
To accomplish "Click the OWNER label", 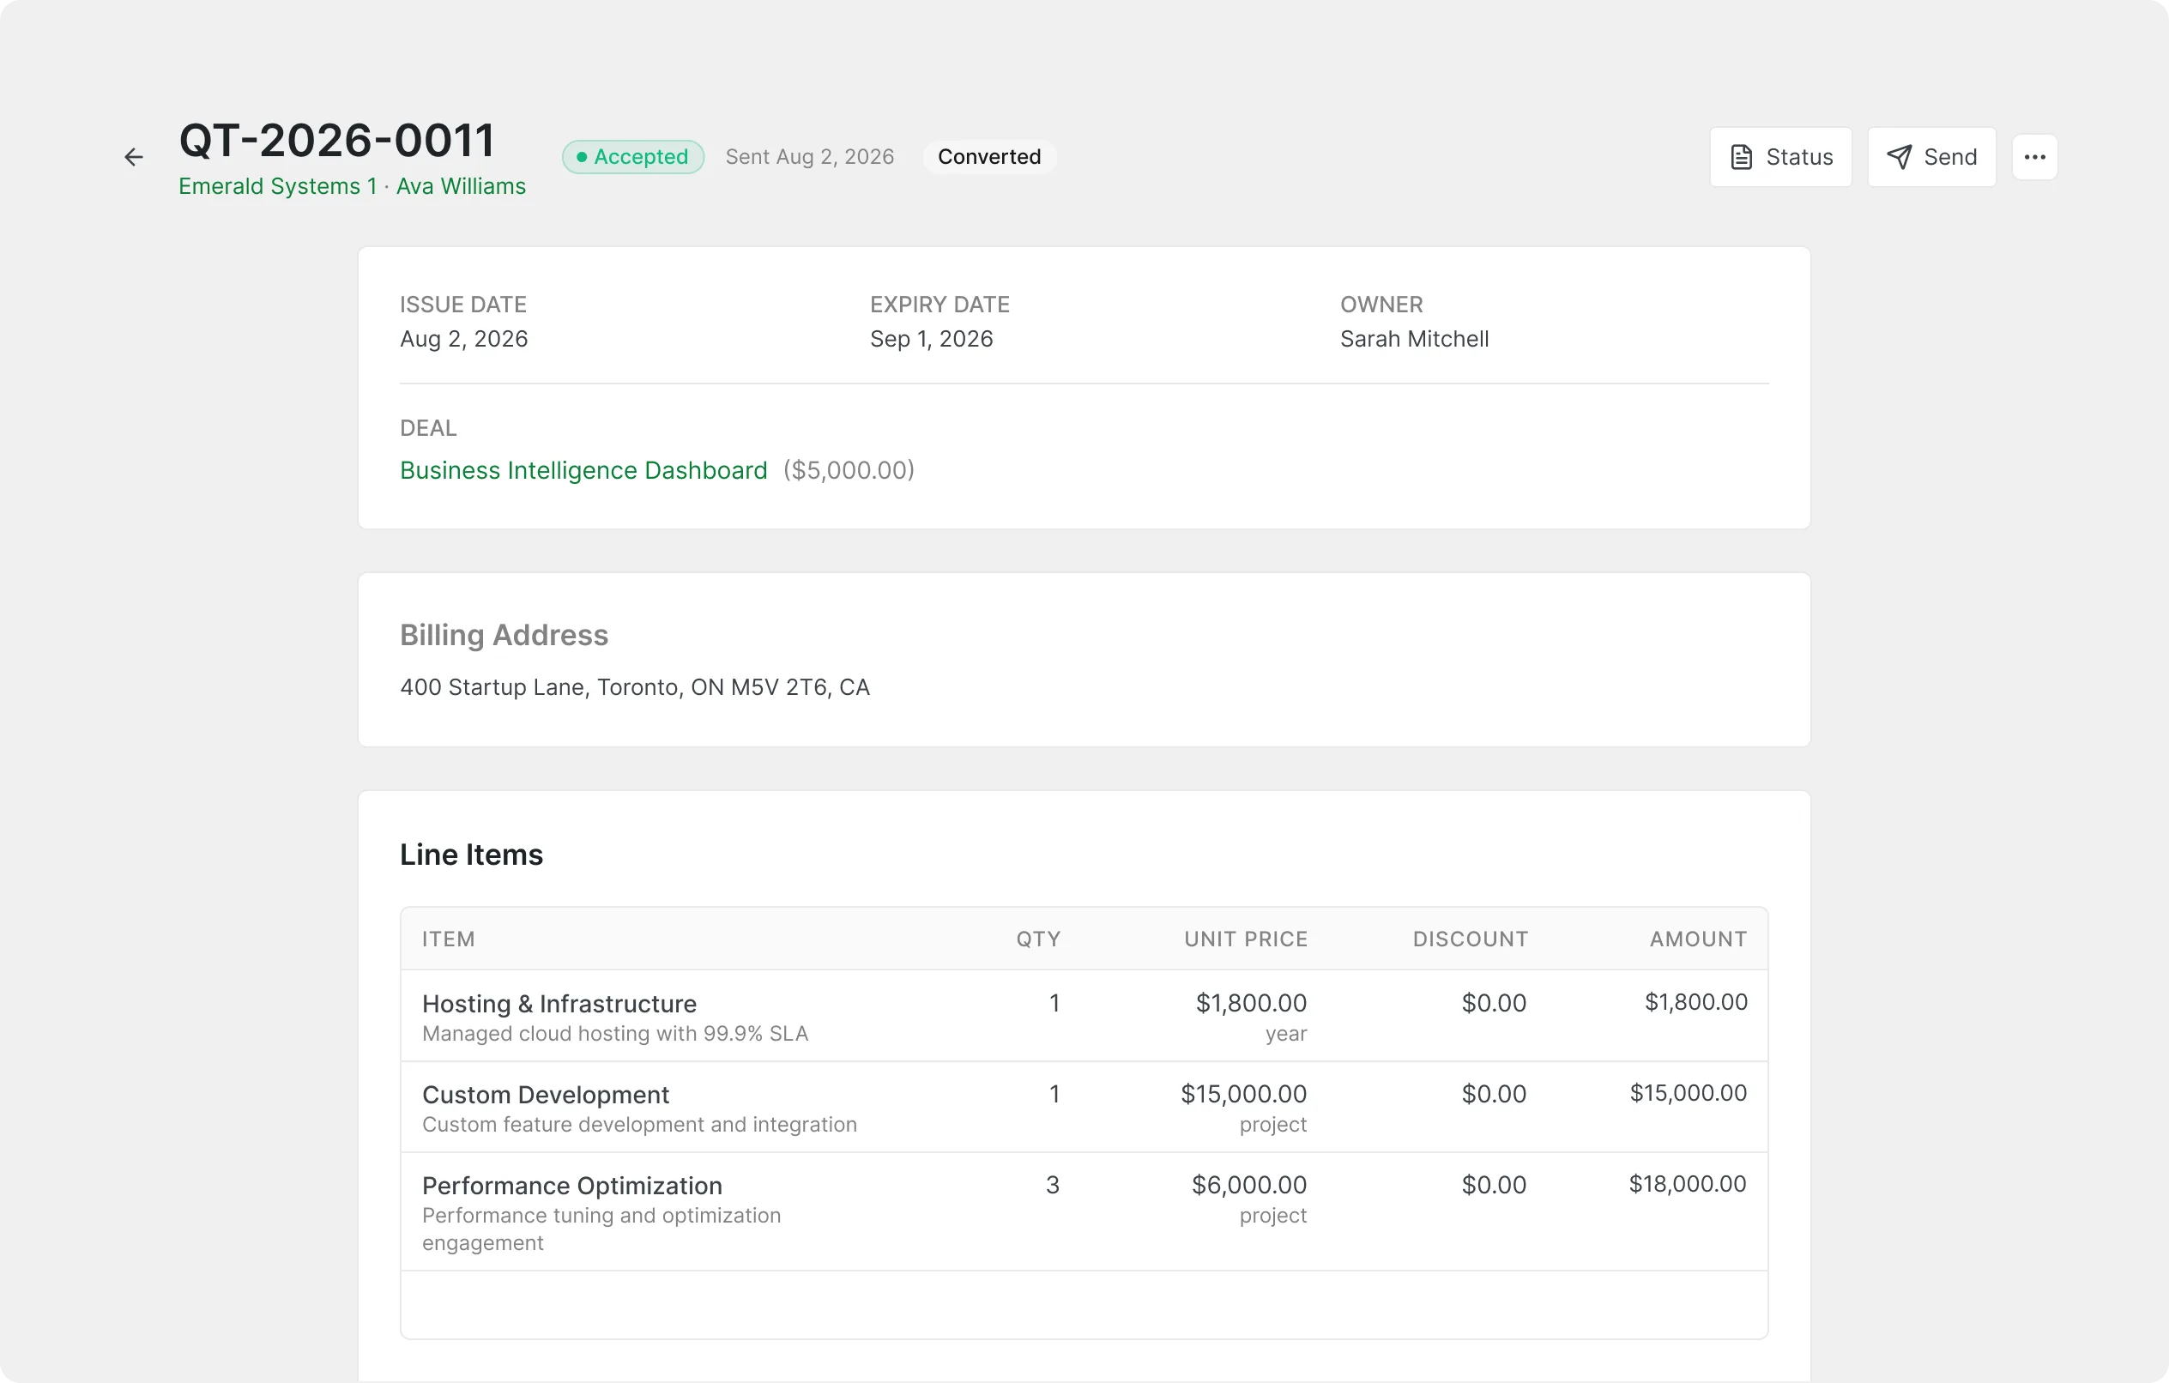I will coord(1381,305).
